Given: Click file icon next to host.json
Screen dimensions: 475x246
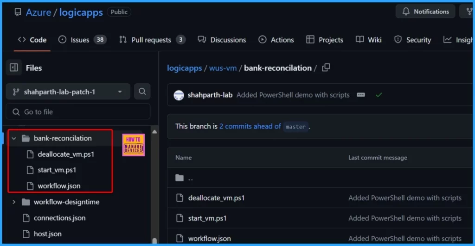Looking at the screenshot, I should point(26,234).
